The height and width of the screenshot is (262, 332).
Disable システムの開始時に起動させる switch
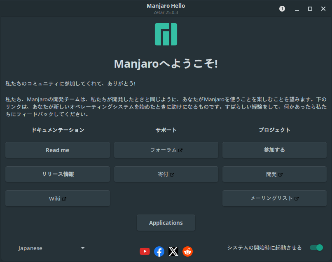click(x=316, y=248)
